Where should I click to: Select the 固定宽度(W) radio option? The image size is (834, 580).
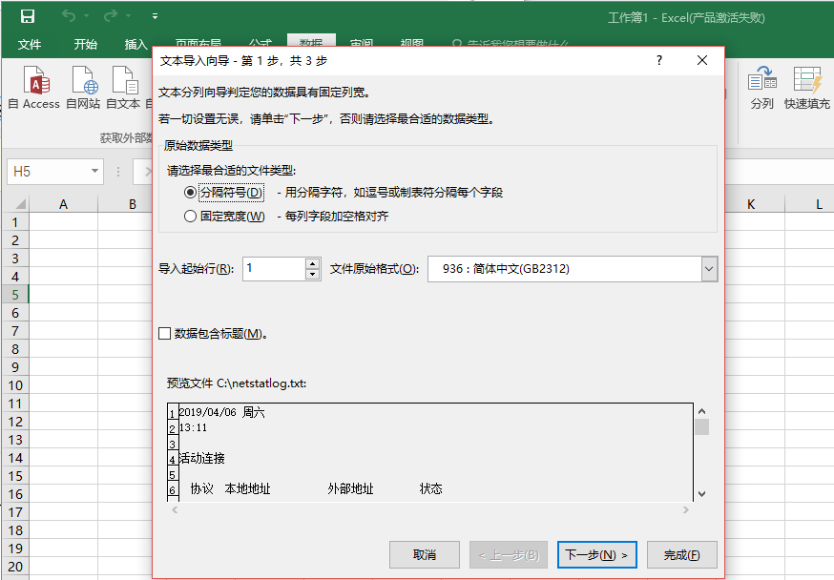[191, 216]
